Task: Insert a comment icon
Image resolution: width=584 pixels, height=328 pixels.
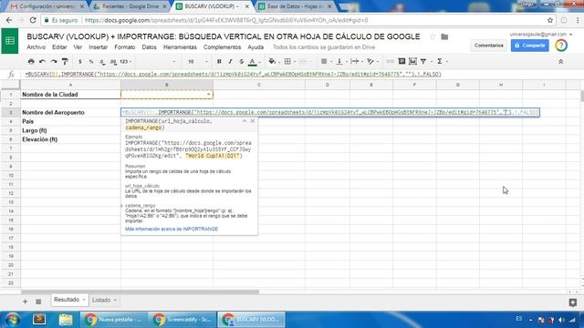Action: (401, 61)
